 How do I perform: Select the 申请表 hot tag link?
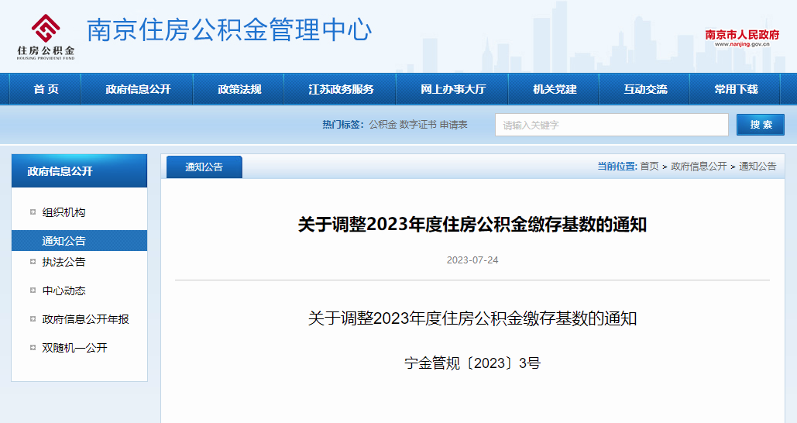tap(453, 125)
